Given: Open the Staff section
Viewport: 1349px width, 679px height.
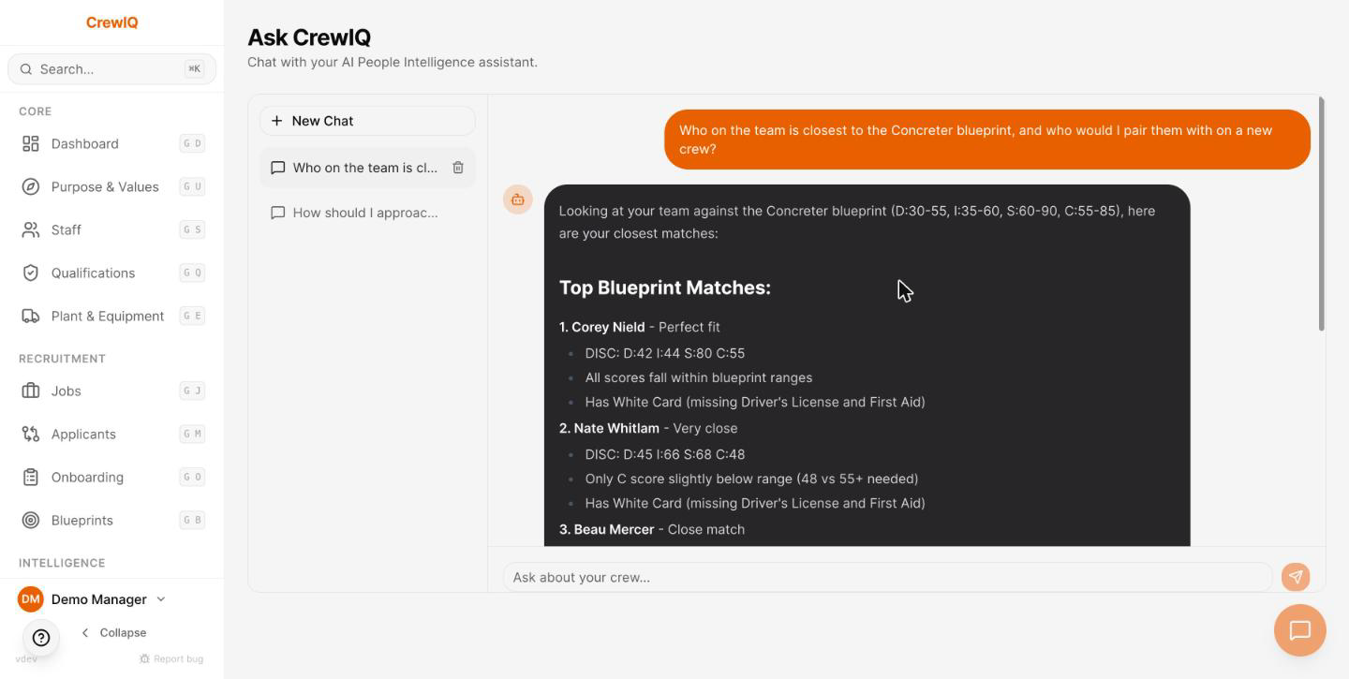Looking at the screenshot, I should (x=111, y=229).
